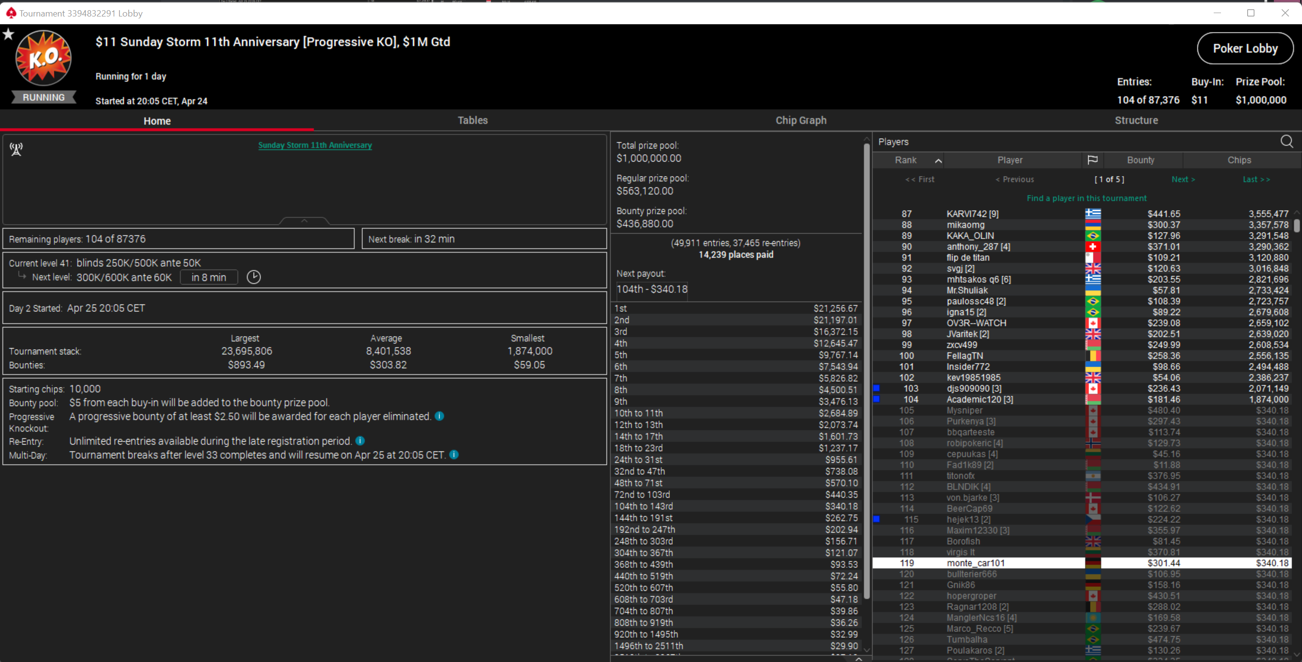
Task: Select player mhtsakos q6 in the list
Action: (1082, 279)
